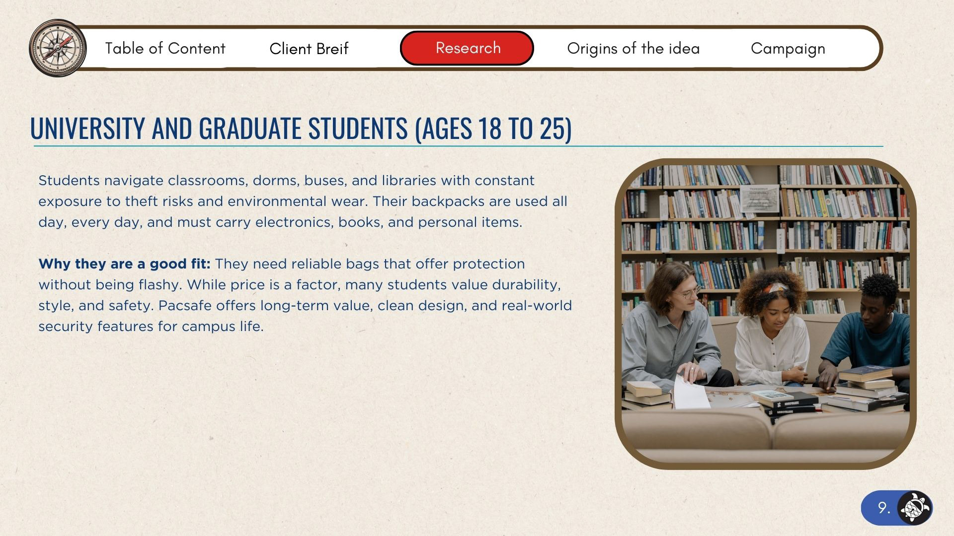Jump to Origins of the idea

coord(633,48)
